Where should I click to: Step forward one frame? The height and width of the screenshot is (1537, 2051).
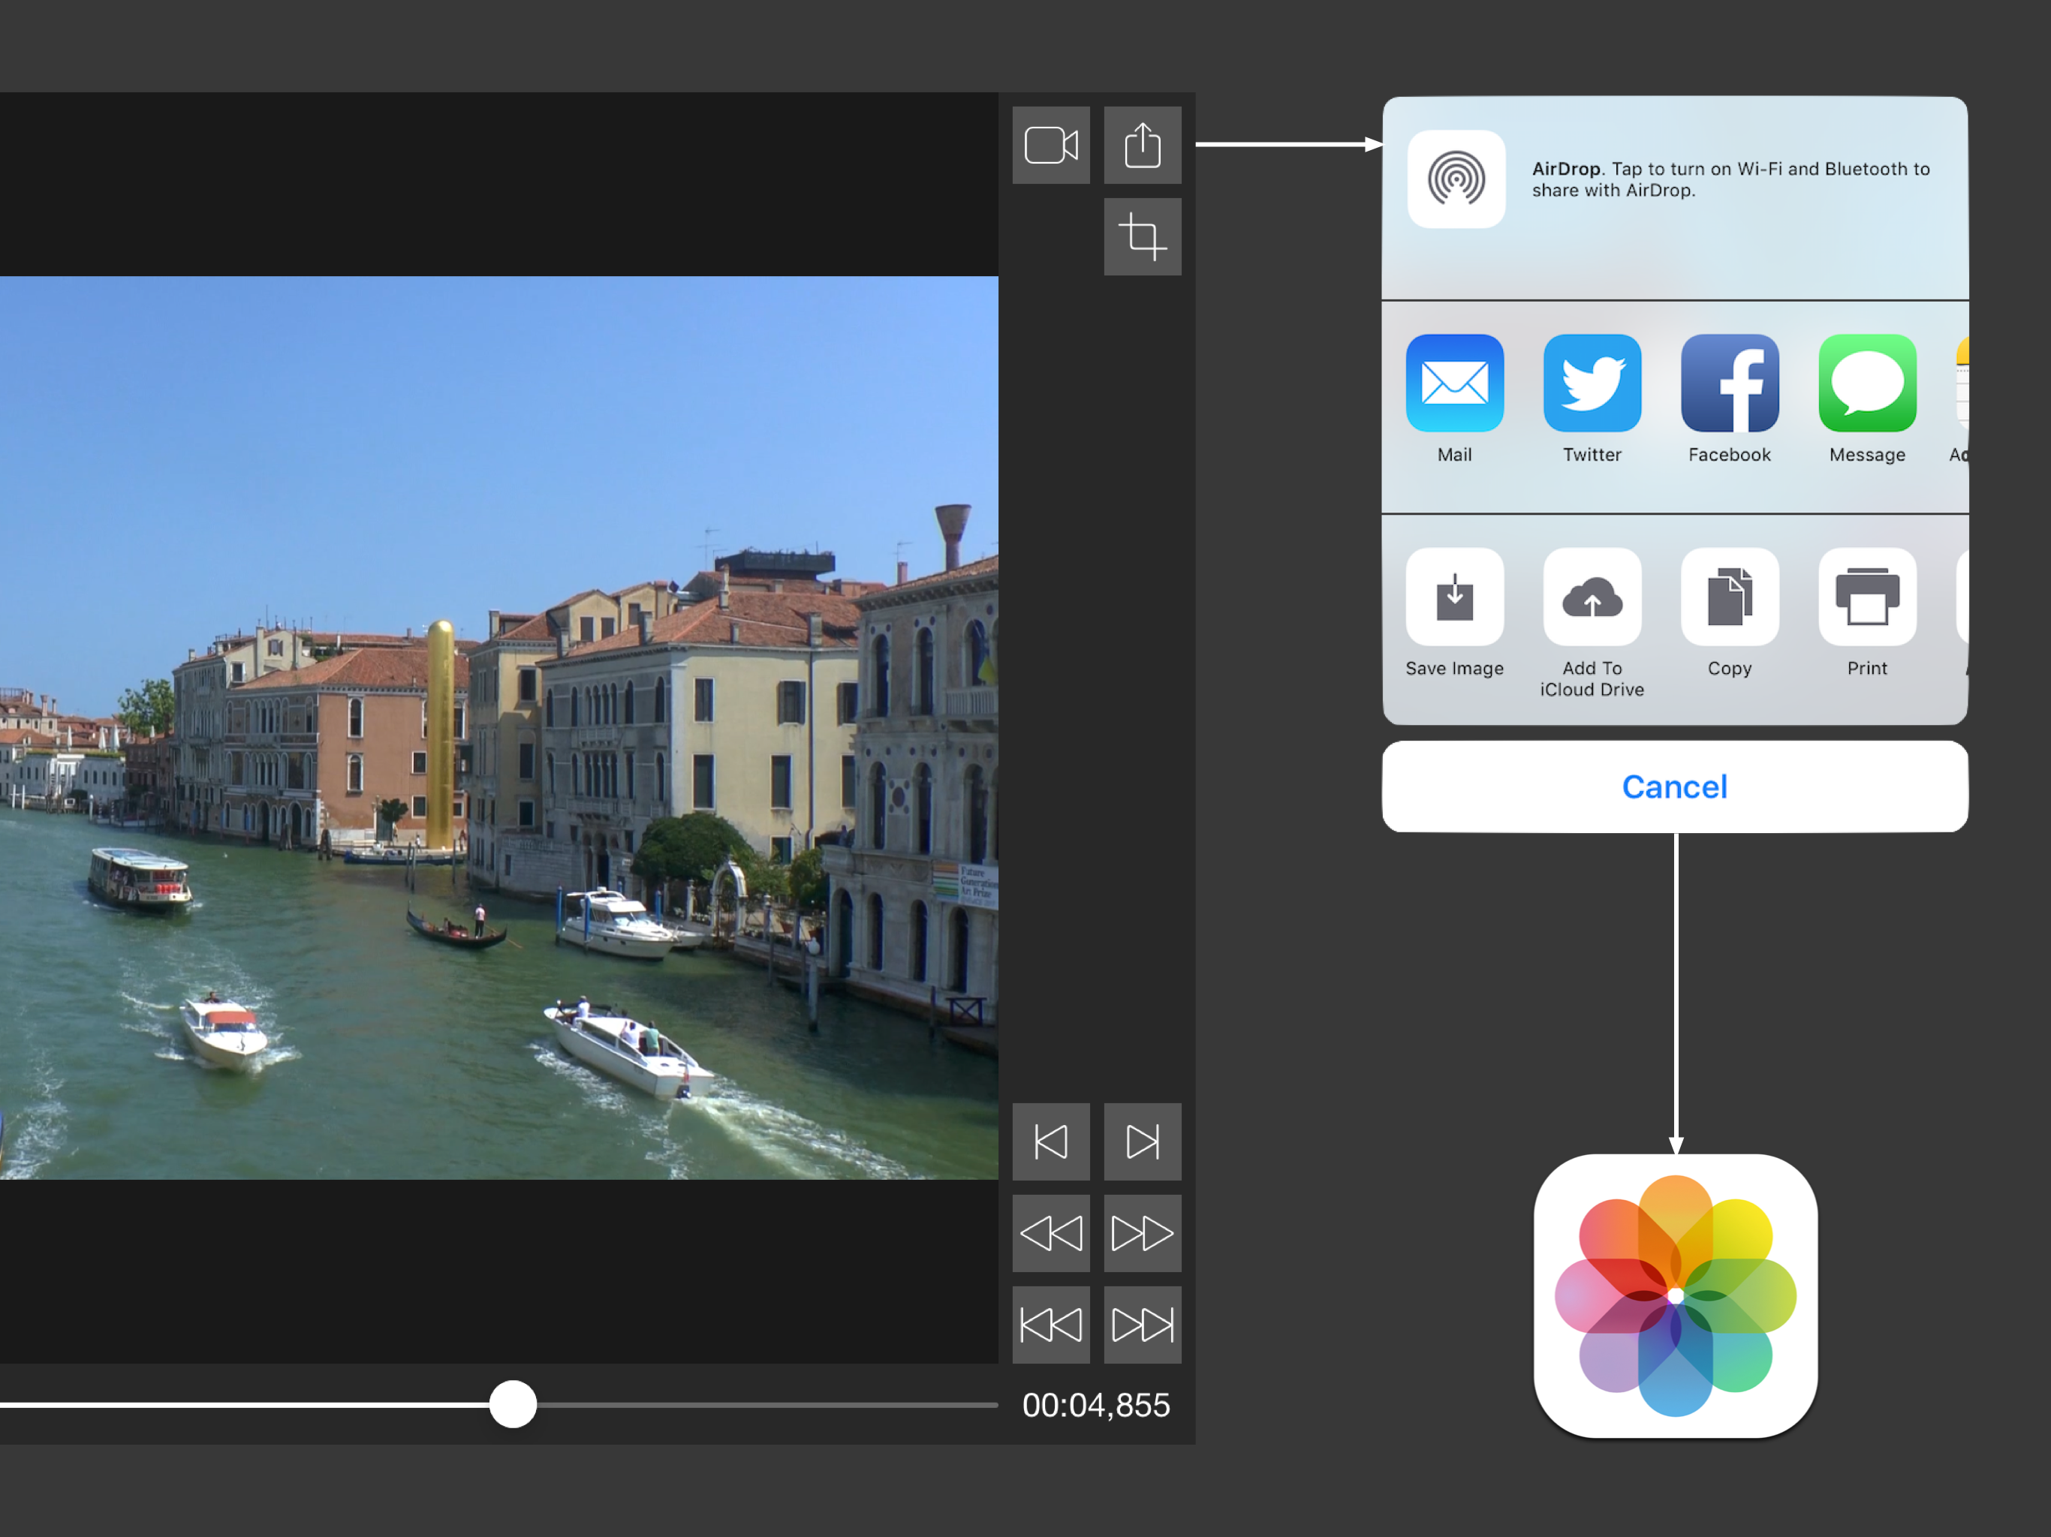(1143, 1141)
